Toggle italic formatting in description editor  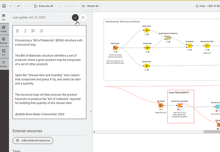point(25,31)
